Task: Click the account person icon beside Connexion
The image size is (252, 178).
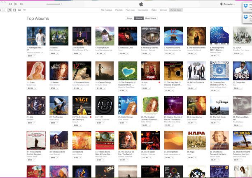Action: (x=222, y=4)
